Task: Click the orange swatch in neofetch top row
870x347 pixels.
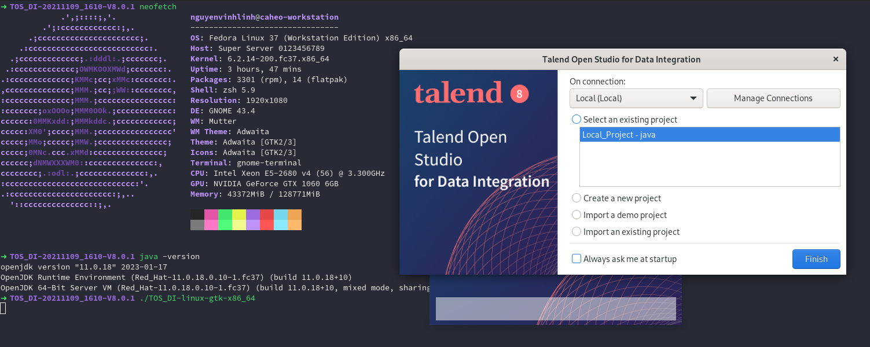Action: pyautogui.click(x=295, y=215)
